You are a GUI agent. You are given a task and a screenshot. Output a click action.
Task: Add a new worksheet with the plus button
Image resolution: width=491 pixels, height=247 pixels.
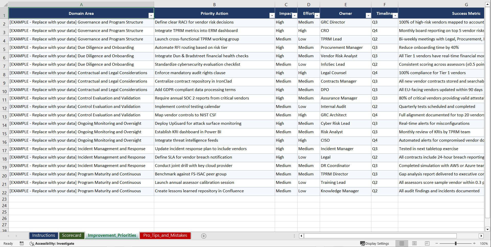point(204,236)
